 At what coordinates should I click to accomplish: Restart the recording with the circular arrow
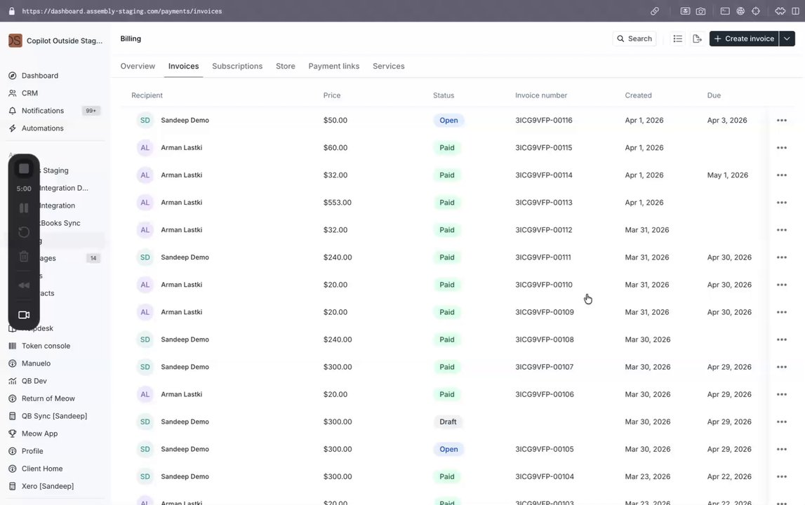pyautogui.click(x=24, y=232)
